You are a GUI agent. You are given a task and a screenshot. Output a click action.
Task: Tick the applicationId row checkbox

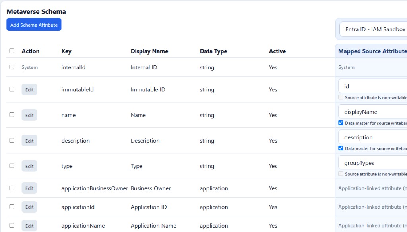[12, 207]
